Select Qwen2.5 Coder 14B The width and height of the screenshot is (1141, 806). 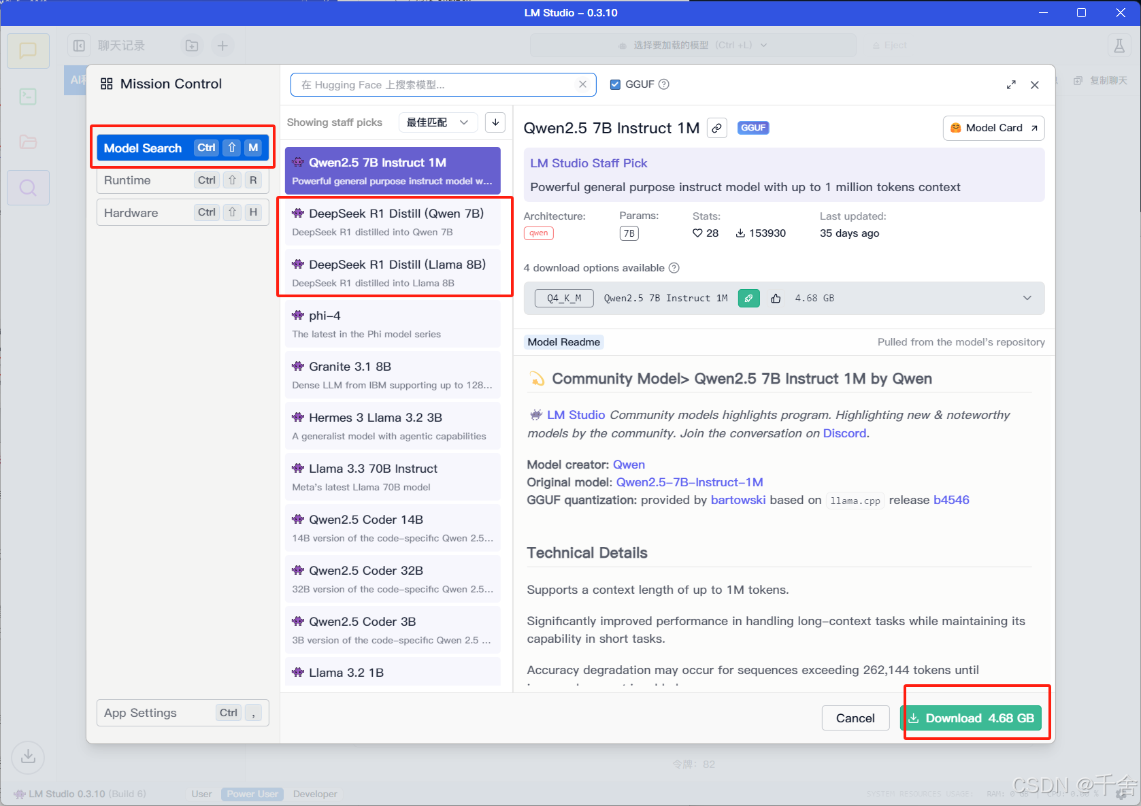tap(393, 528)
